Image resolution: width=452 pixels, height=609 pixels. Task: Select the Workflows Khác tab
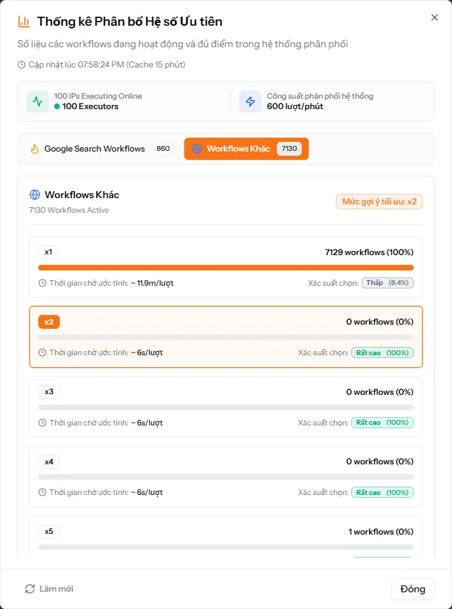click(246, 149)
